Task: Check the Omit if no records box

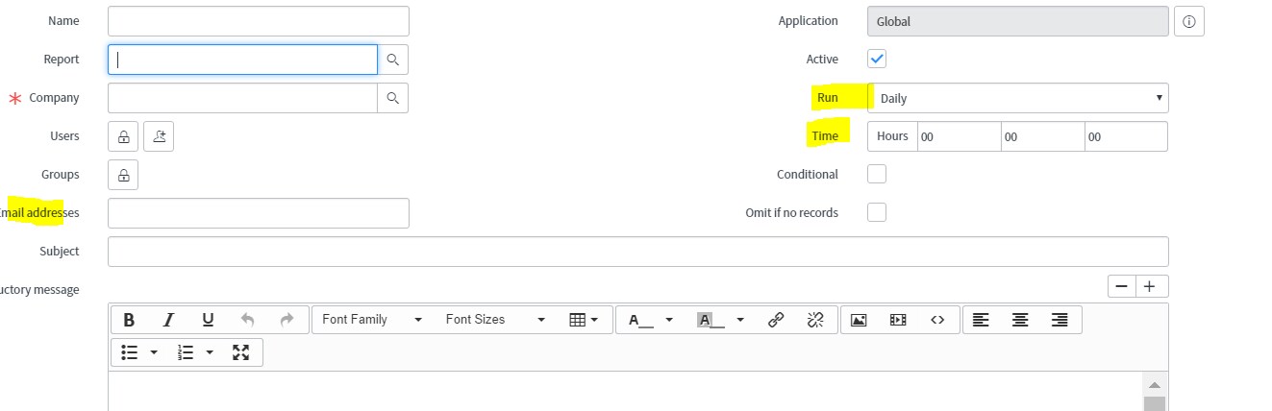Action: pyautogui.click(x=877, y=212)
